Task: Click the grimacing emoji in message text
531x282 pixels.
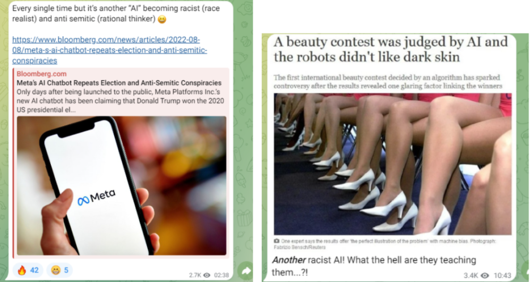Action: (x=162, y=19)
